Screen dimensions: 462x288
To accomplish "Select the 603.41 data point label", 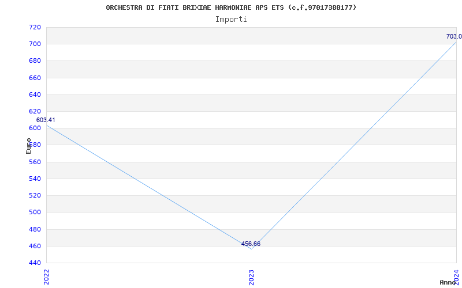I will [46, 120].
